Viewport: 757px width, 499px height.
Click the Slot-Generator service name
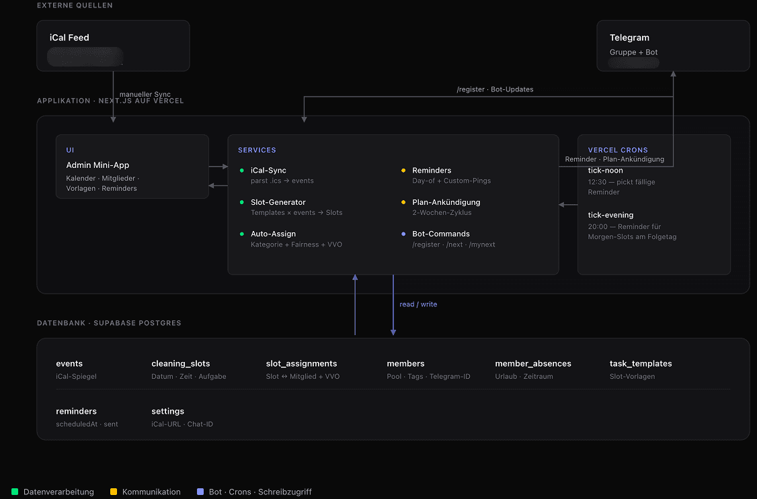(278, 202)
